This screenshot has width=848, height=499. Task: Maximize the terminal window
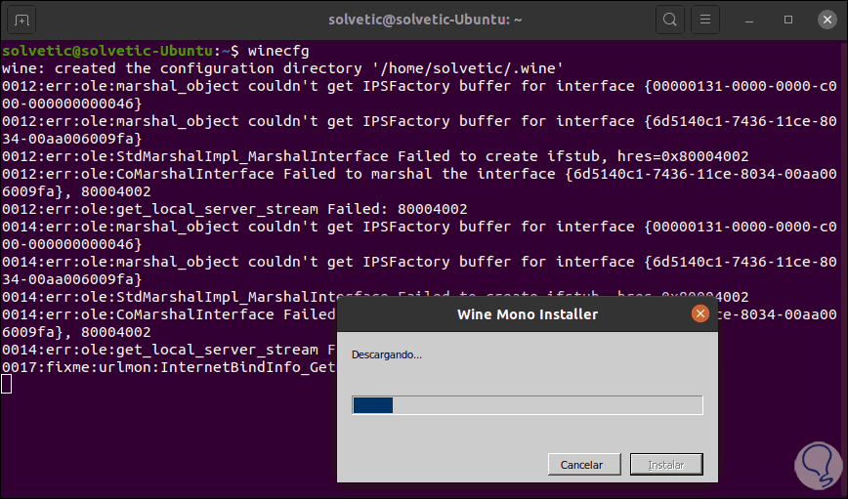[x=788, y=20]
